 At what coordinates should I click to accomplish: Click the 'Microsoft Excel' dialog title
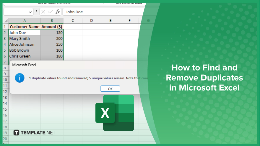[x=24, y=65]
